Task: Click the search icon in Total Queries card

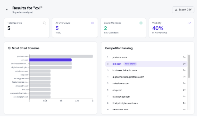Action: pos(44,23)
